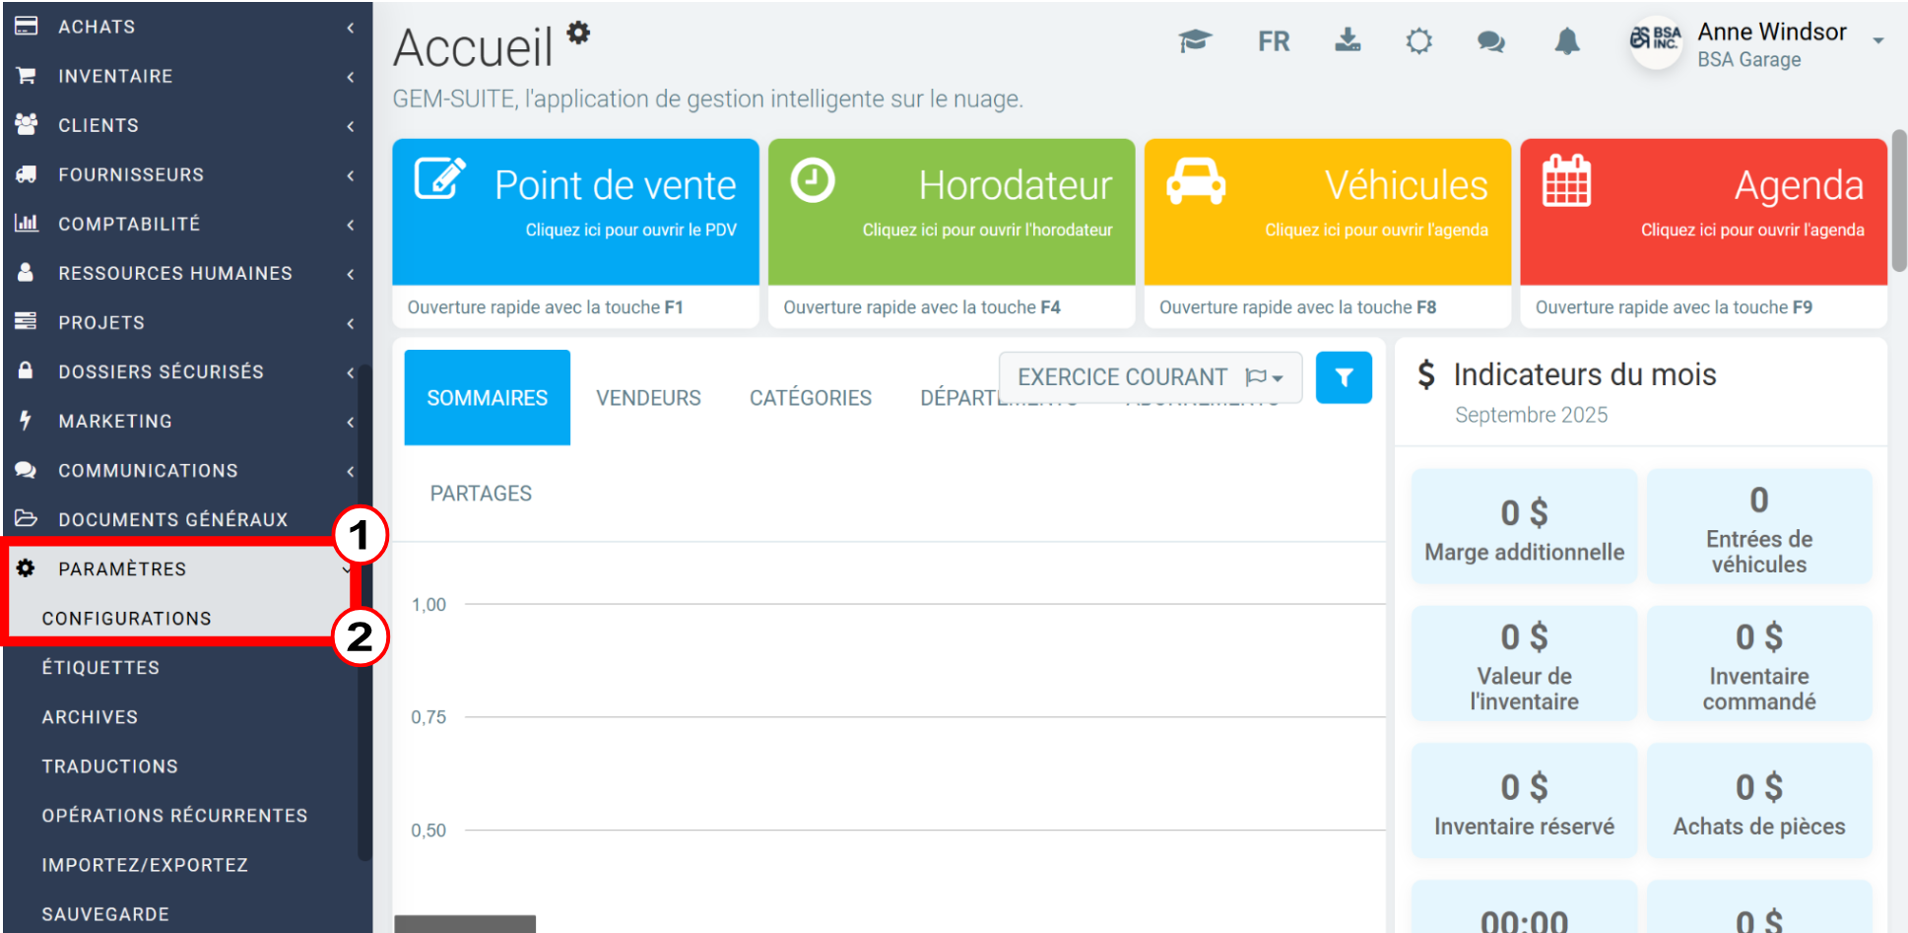Switch language via the FR button
Screen dimensions: 1908x933
tap(1274, 41)
